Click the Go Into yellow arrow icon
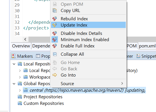 coord(55,75)
